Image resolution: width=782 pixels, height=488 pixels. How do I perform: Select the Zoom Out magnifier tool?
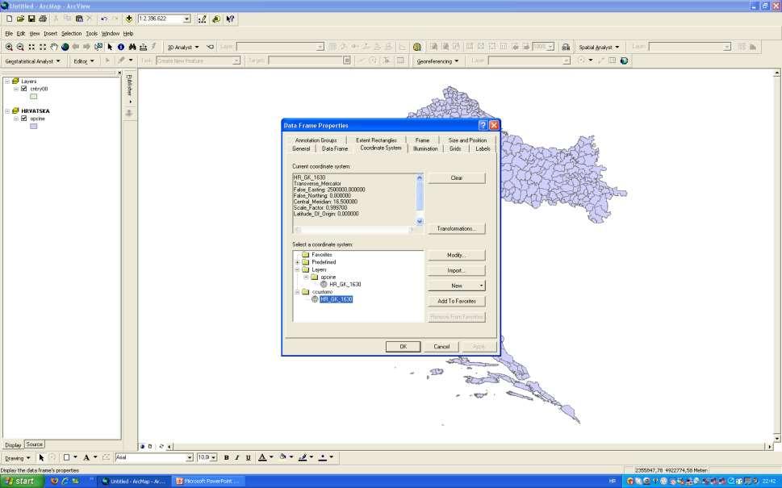pyautogui.click(x=20, y=47)
